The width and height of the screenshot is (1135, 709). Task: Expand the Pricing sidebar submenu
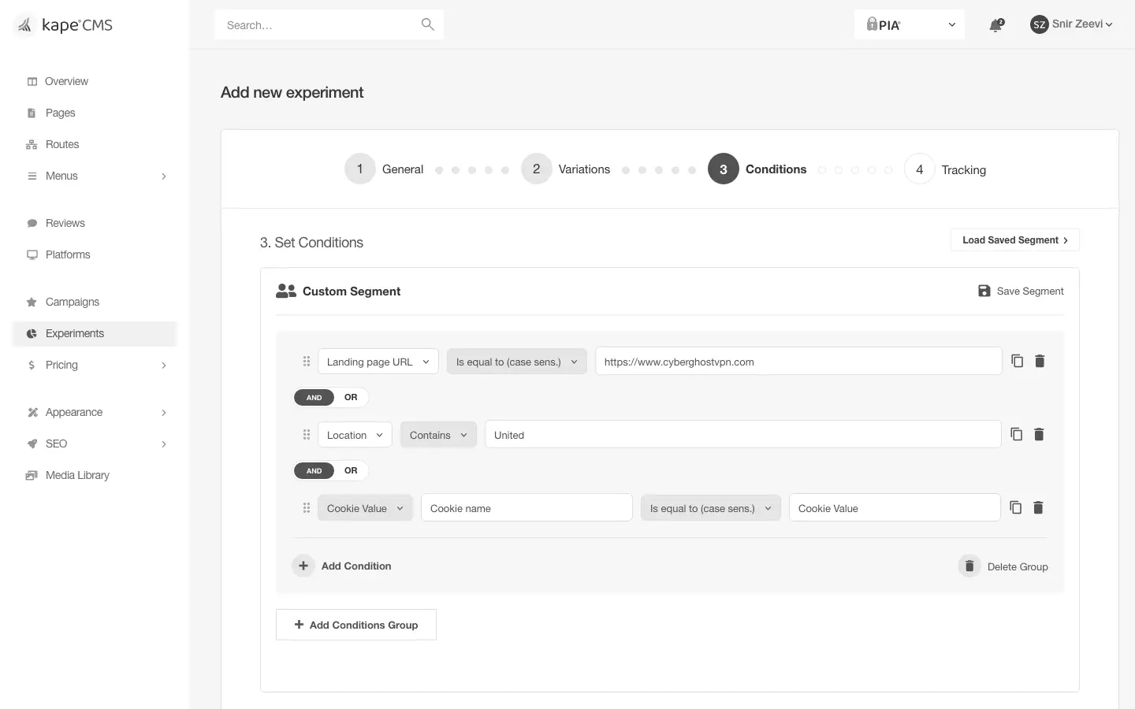(x=164, y=365)
